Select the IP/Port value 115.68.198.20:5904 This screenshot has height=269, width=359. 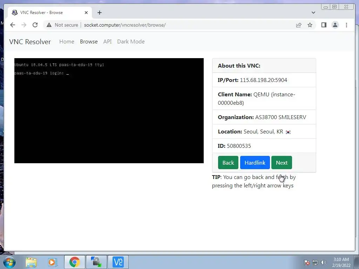click(264, 80)
